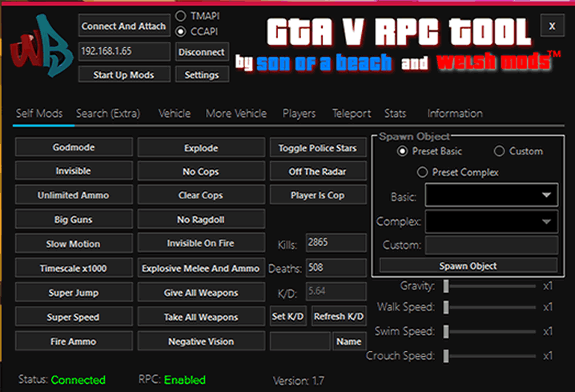This screenshot has width=575, height=392.
Task: Toggle Invisible mod
Action: tap(74, 171)
